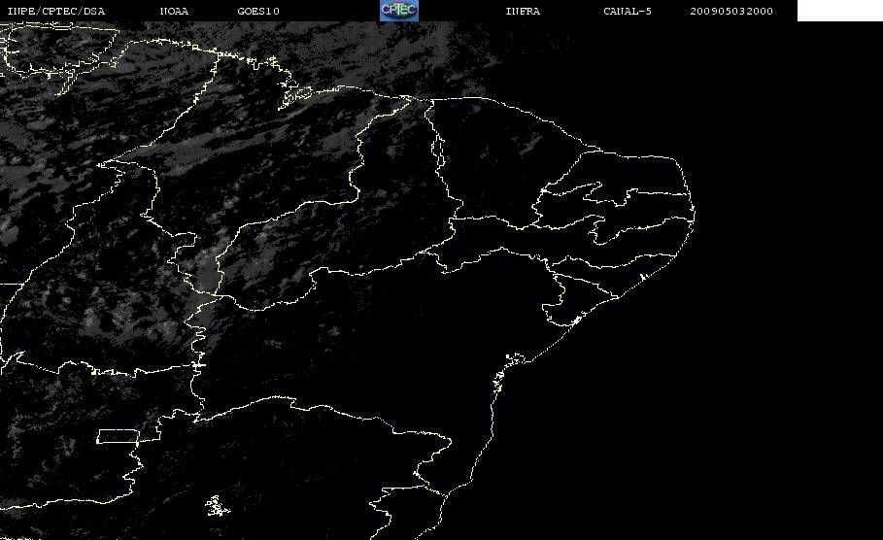
Task: Click the small white speckled cluster in south
Action: (x=217, y=506)
